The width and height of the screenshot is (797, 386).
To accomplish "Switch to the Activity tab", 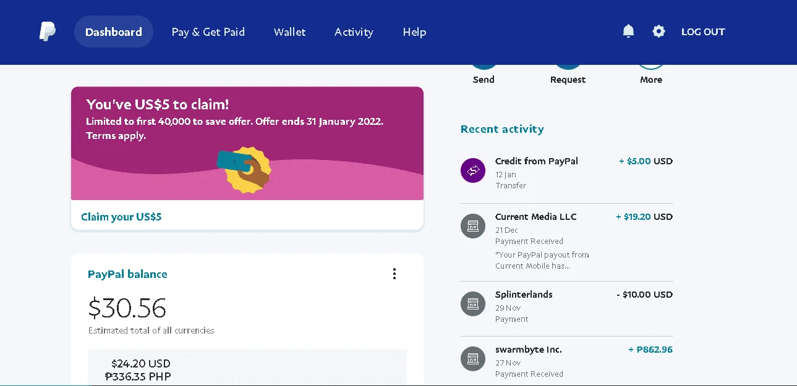I will click(354, 31).
